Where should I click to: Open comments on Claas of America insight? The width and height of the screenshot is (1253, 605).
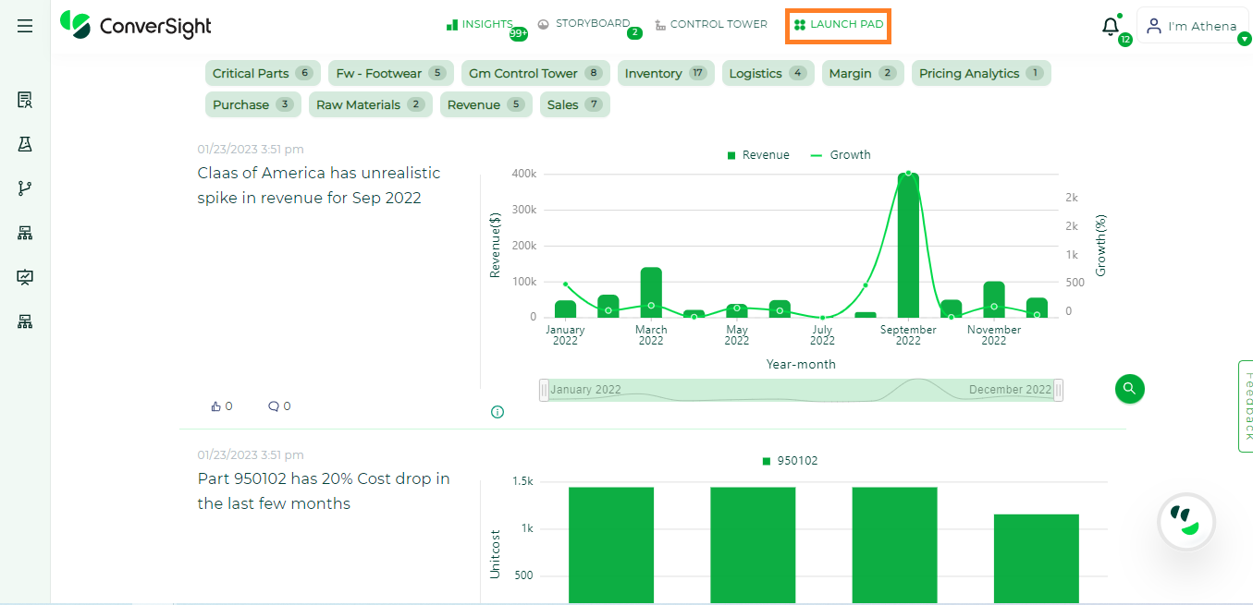tap(274, 406)
